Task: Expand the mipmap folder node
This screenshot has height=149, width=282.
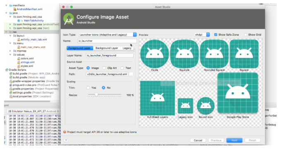Action: coord(10,51)
